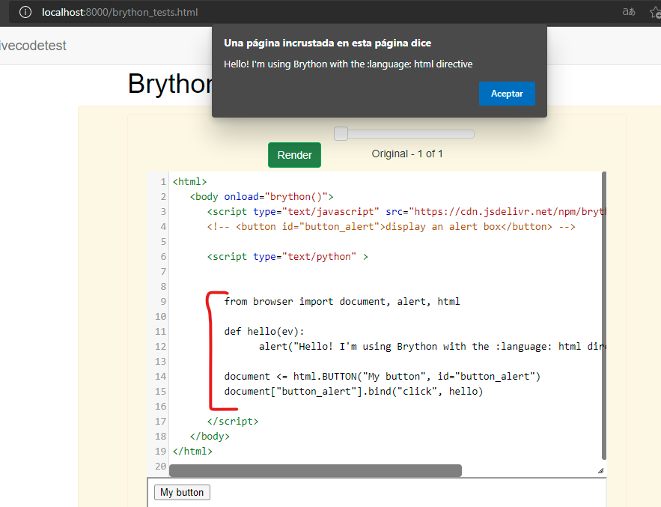
Task: Click the Aceptar button in the alert dialog
Action: coord(507,93)
